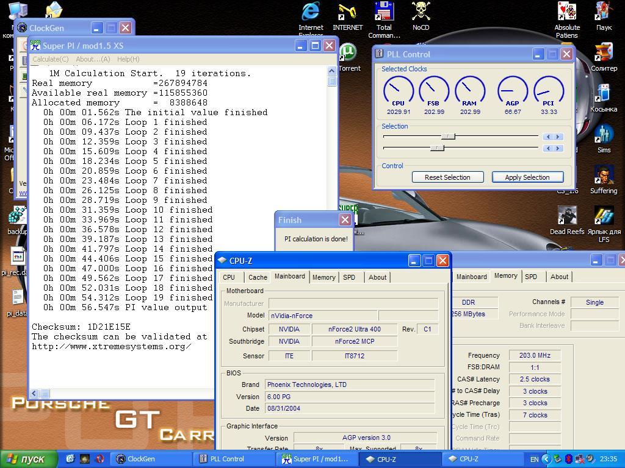
Task: Switch to PLL Control taskbar button
Action: 235,459
